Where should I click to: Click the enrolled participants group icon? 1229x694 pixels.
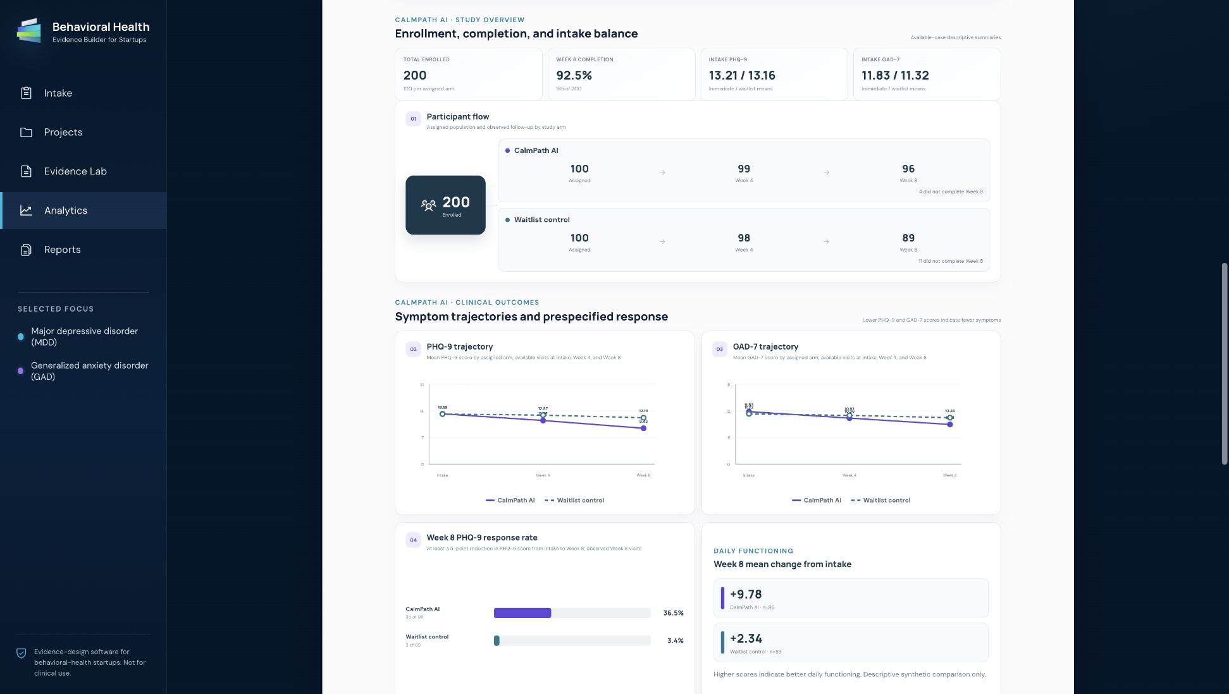(428, 205)
